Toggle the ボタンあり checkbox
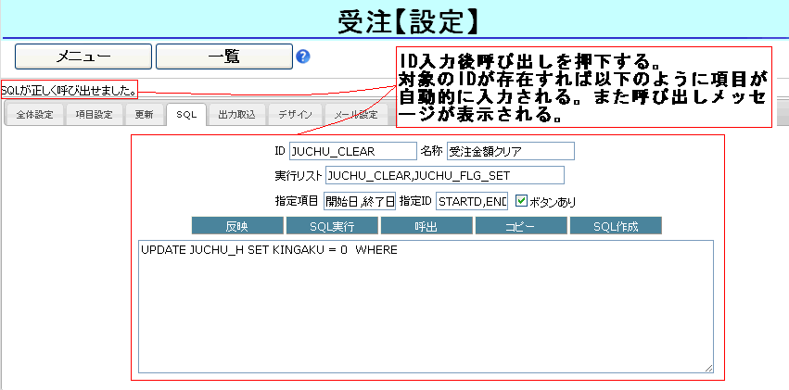Screen dimensions: 789x390 coord(522,200)
